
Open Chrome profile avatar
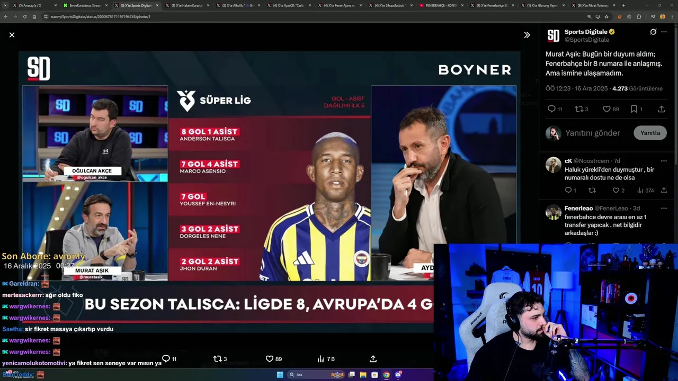click(663, 16)
